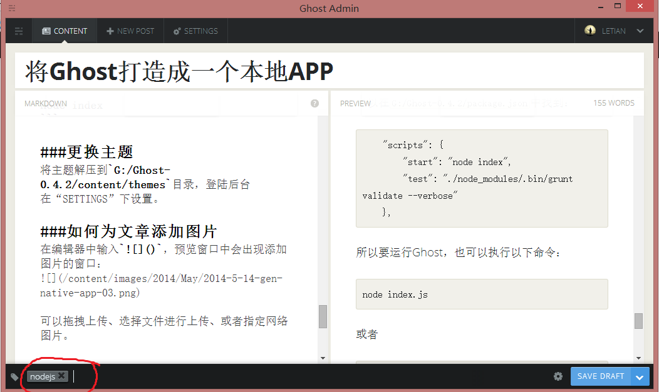Click the '155 WORDS' word count

(614, 103)
